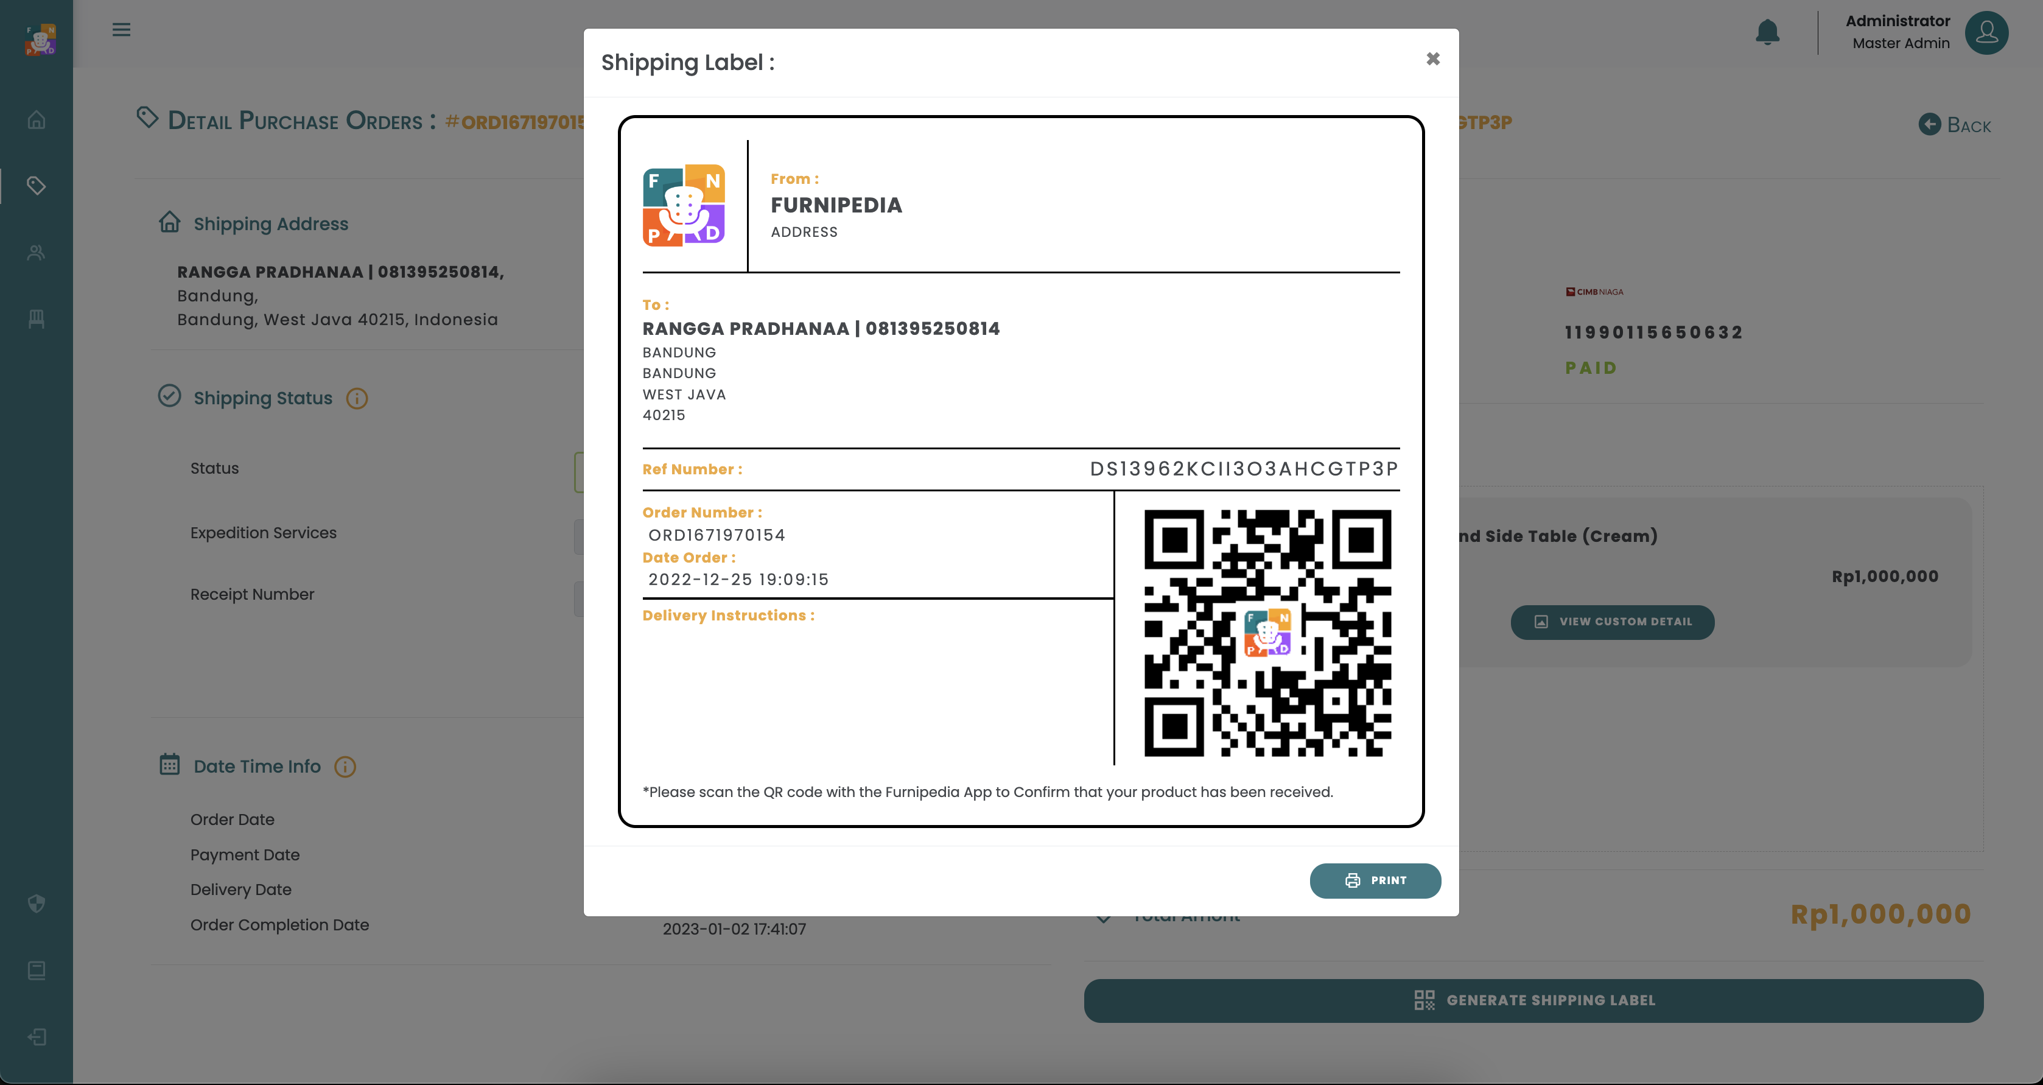Viewport: 2043px width, 1085px height.
Task: Click the Back link
Action: (1955, 125)
